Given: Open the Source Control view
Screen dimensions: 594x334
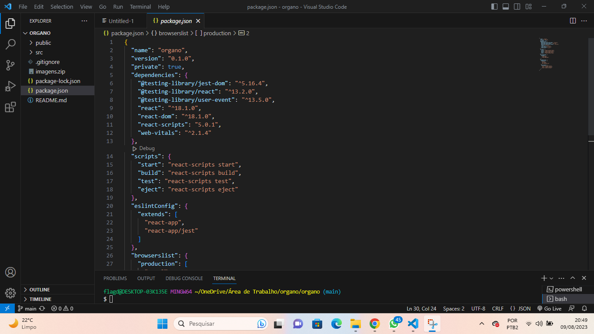Looking at the screenshot, I should (10, 65).
